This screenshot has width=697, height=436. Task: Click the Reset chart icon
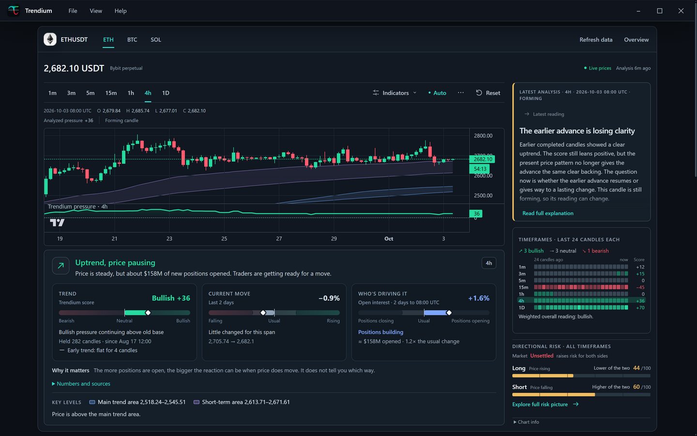479,93
